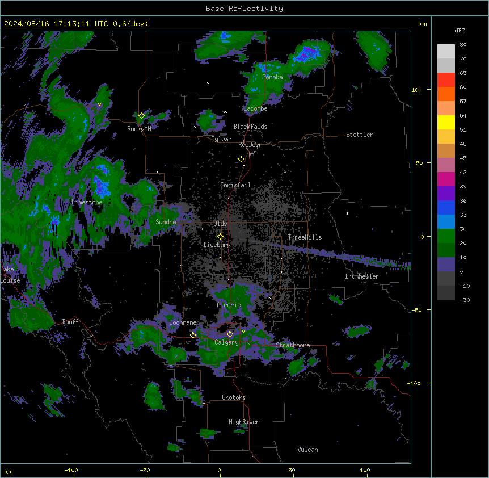Viewport: 489px width, 478px height.
Task: Select the light blue 30-33 legend swatch
Action: pyautogui.click(x=446, y=221)
